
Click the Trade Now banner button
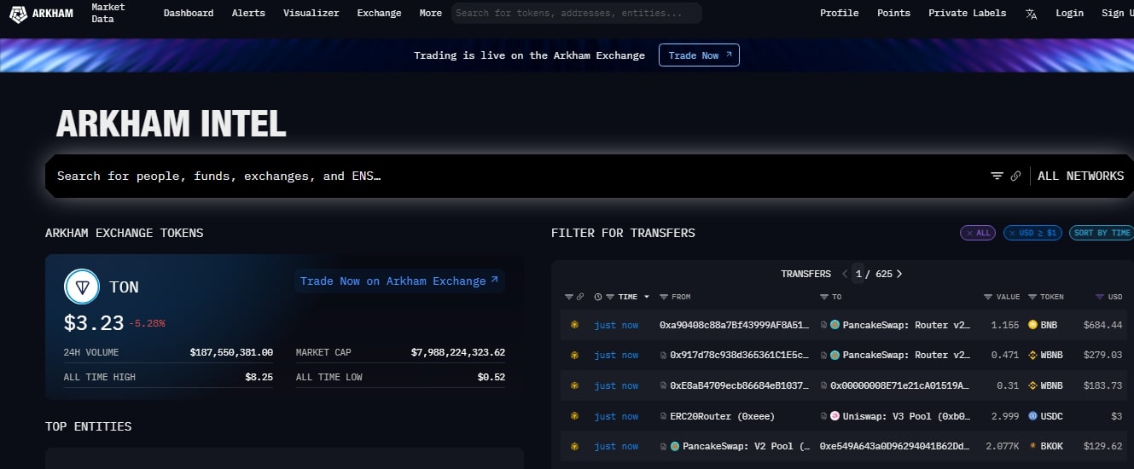[x=699, y=55]
